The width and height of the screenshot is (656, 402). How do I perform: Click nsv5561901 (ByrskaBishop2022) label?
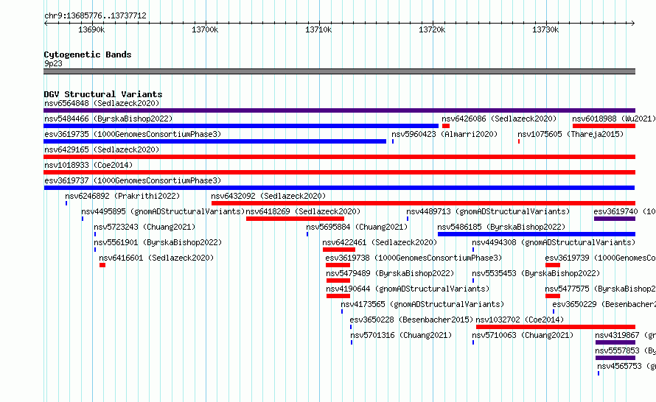point(158,242)
